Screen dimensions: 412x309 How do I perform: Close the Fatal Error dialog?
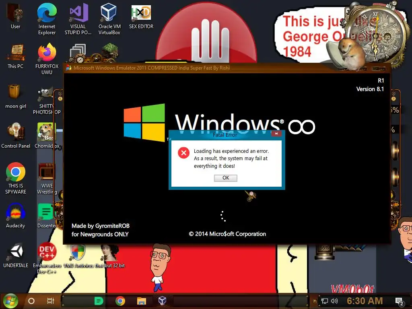276,134
